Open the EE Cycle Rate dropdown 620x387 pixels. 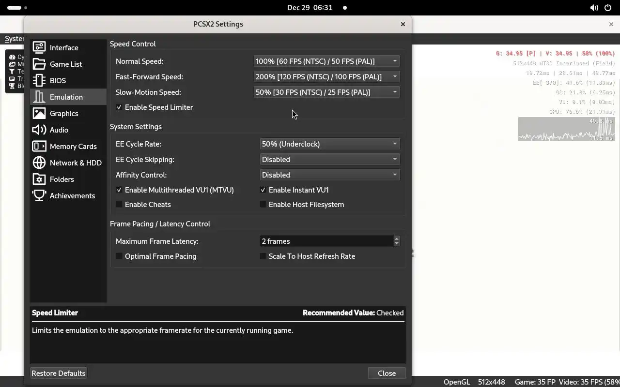tap(330, 144)
